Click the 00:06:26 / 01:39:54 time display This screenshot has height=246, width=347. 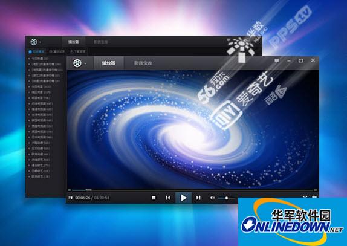point(92,198)
